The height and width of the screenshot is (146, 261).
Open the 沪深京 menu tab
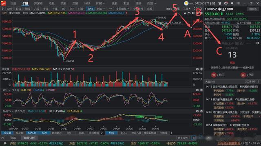click(38, 3)
